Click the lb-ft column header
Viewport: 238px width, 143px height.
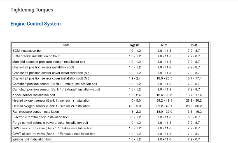pos(194,45)
